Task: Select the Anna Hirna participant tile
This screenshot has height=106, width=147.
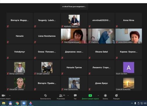Action: tap(129, 20)
